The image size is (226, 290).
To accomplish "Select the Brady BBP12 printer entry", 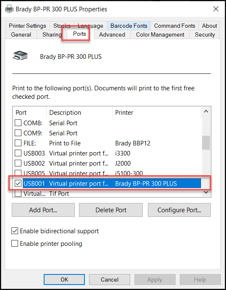I will point(133,143).
